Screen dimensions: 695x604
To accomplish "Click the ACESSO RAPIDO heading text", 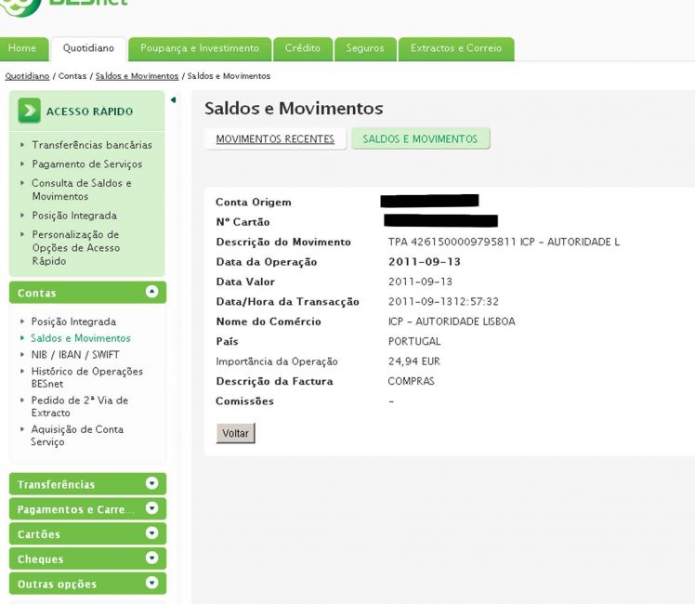I will [89, 112].
